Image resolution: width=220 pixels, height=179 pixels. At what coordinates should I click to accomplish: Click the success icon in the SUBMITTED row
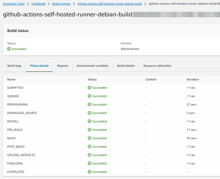89,88
